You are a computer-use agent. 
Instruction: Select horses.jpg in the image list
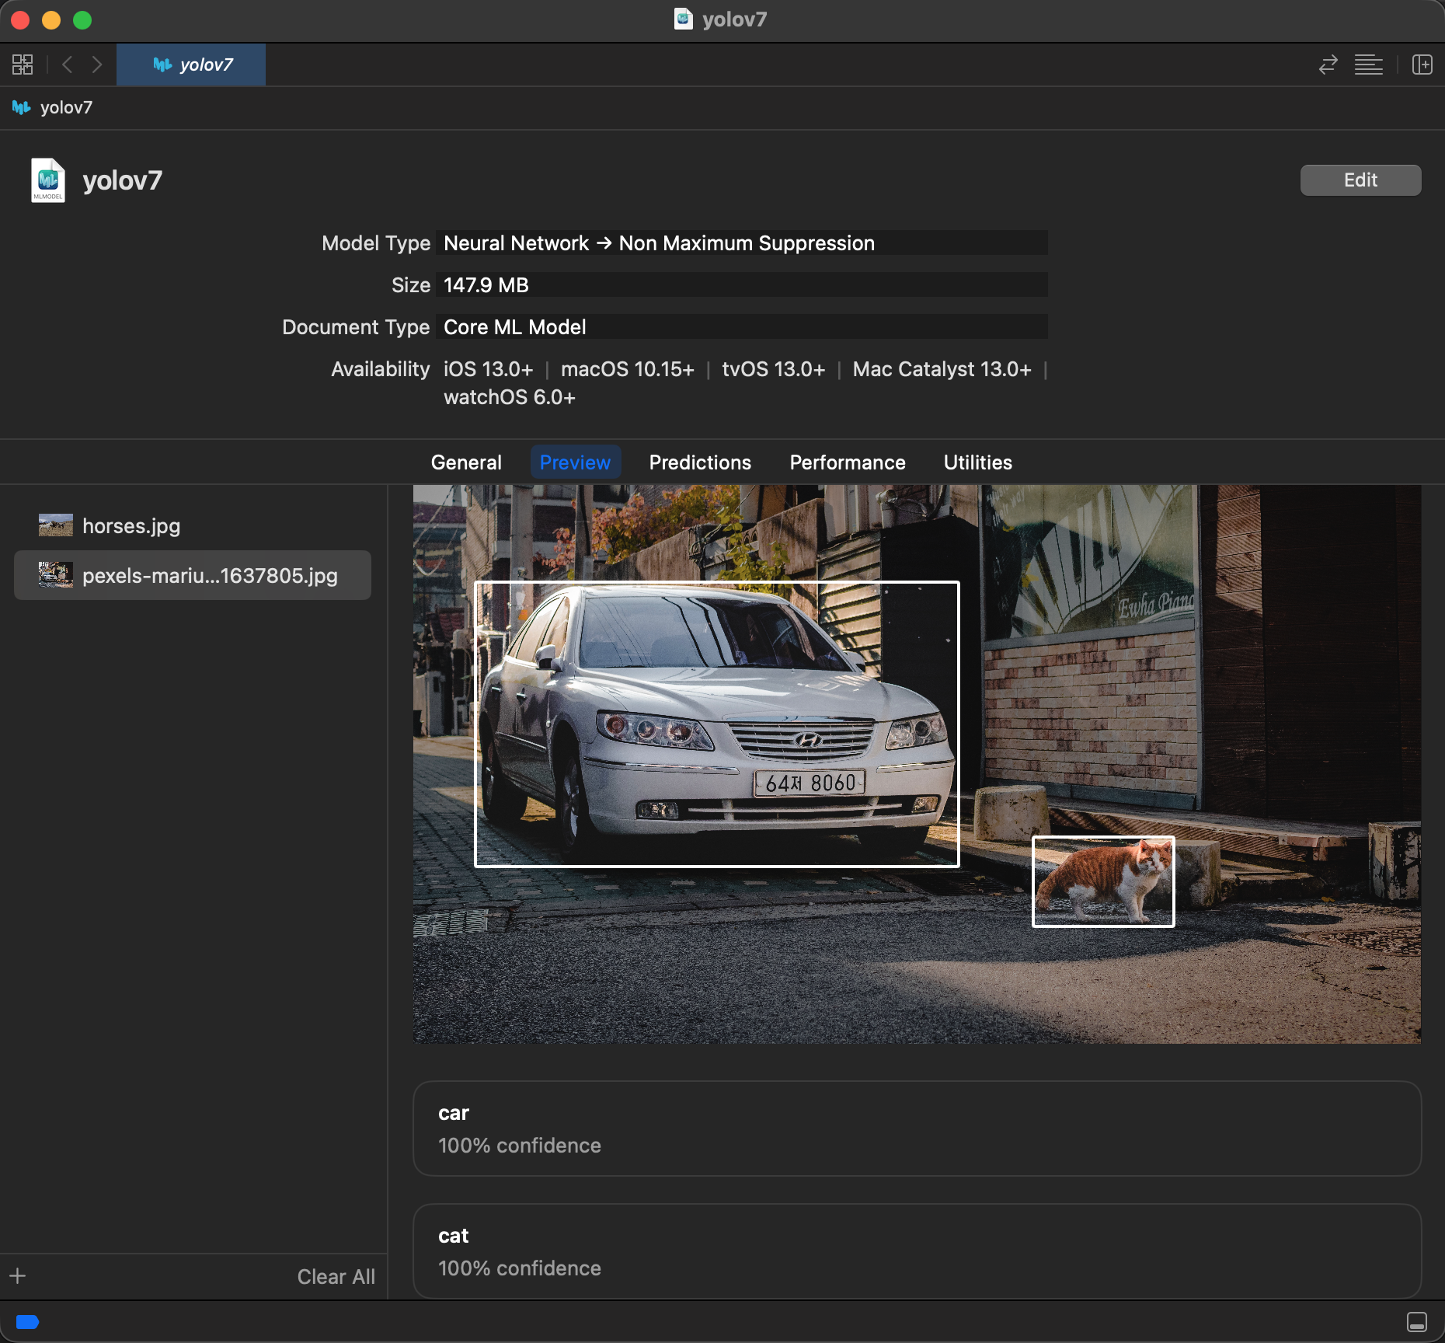(131, 526)
